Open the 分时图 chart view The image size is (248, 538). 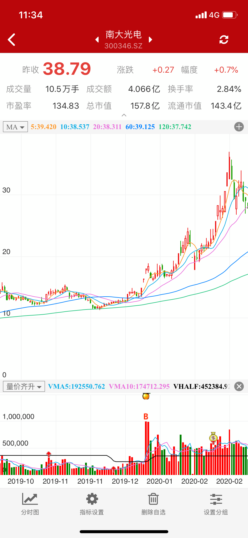pyautogui.click(x=30, y=504)
